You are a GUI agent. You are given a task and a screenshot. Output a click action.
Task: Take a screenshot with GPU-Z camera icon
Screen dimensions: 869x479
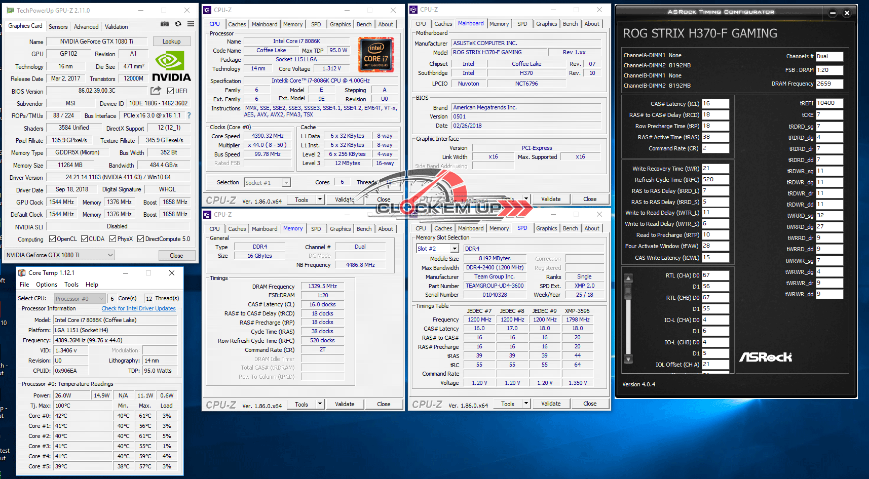coord(165,24)
